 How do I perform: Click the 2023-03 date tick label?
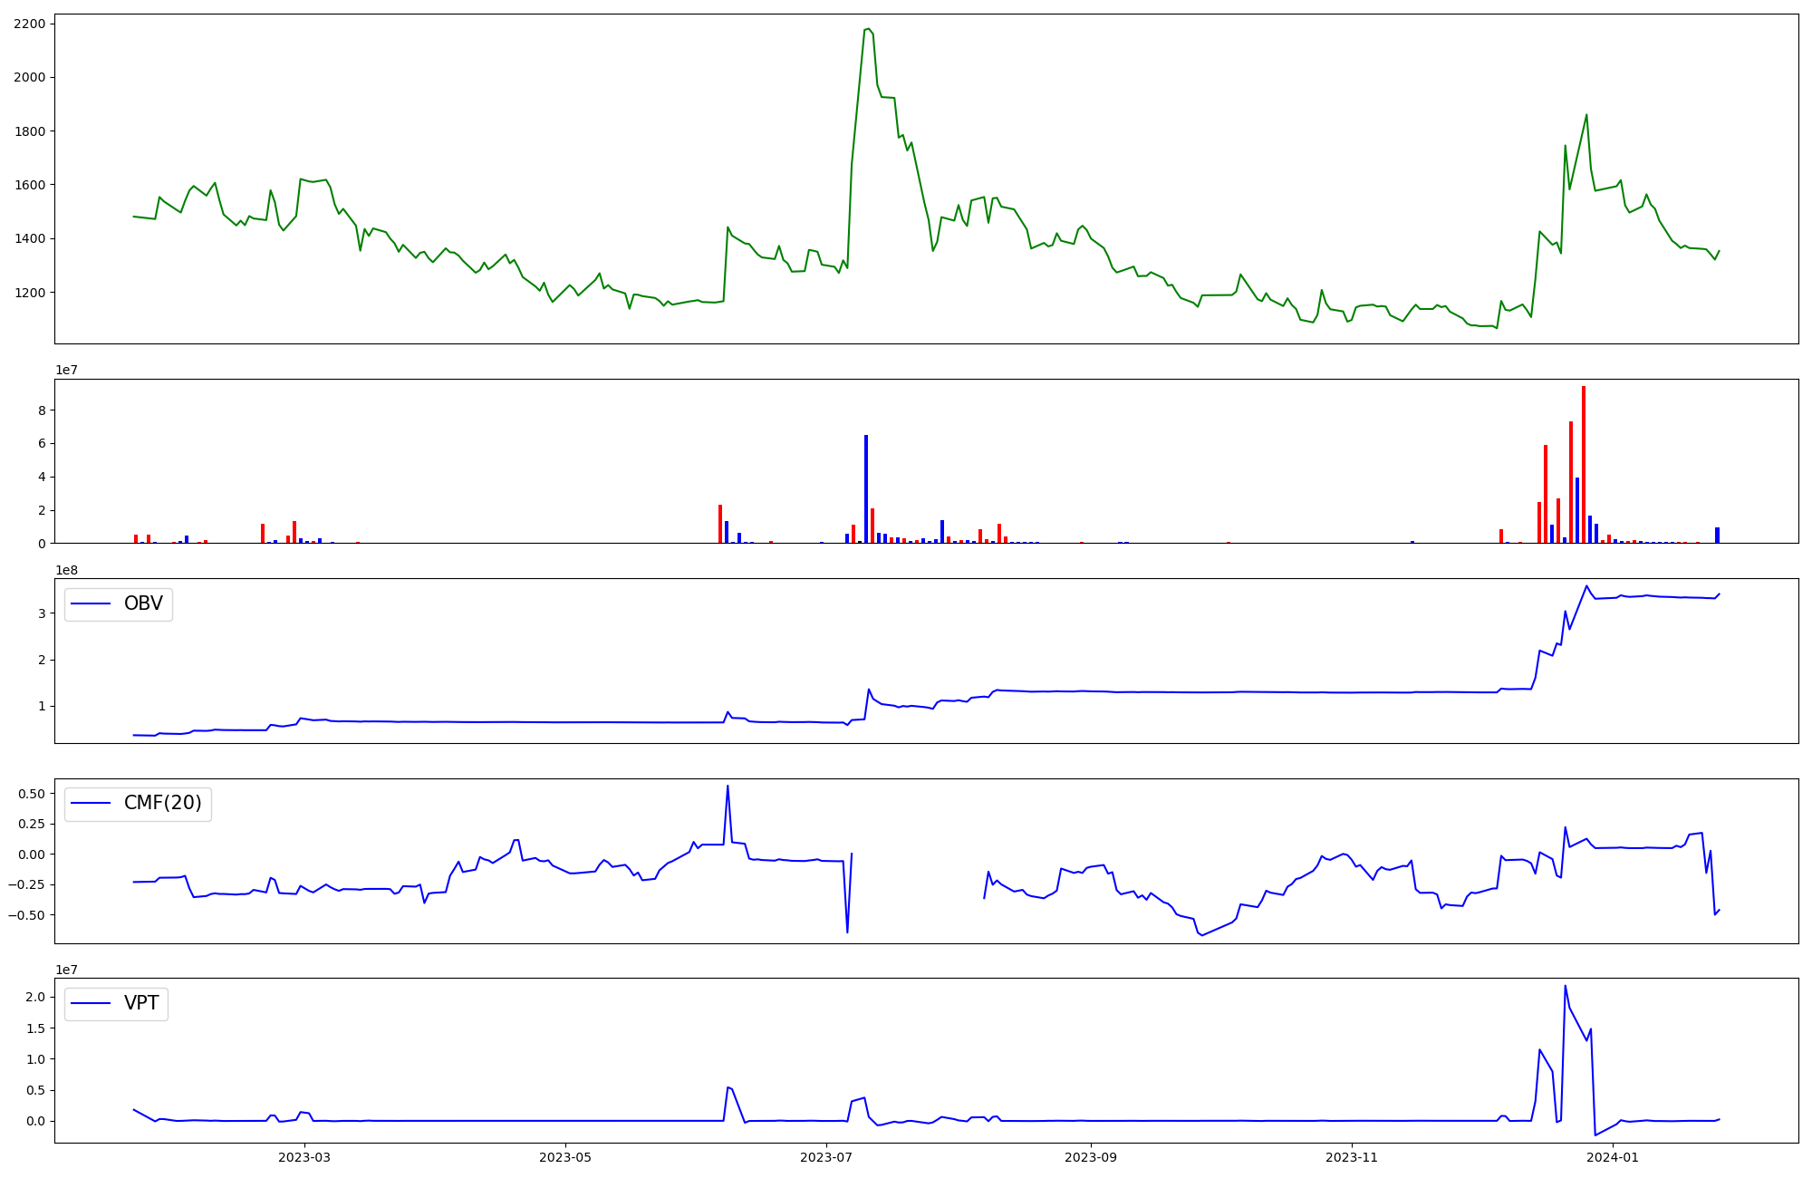coord(304,1157)
